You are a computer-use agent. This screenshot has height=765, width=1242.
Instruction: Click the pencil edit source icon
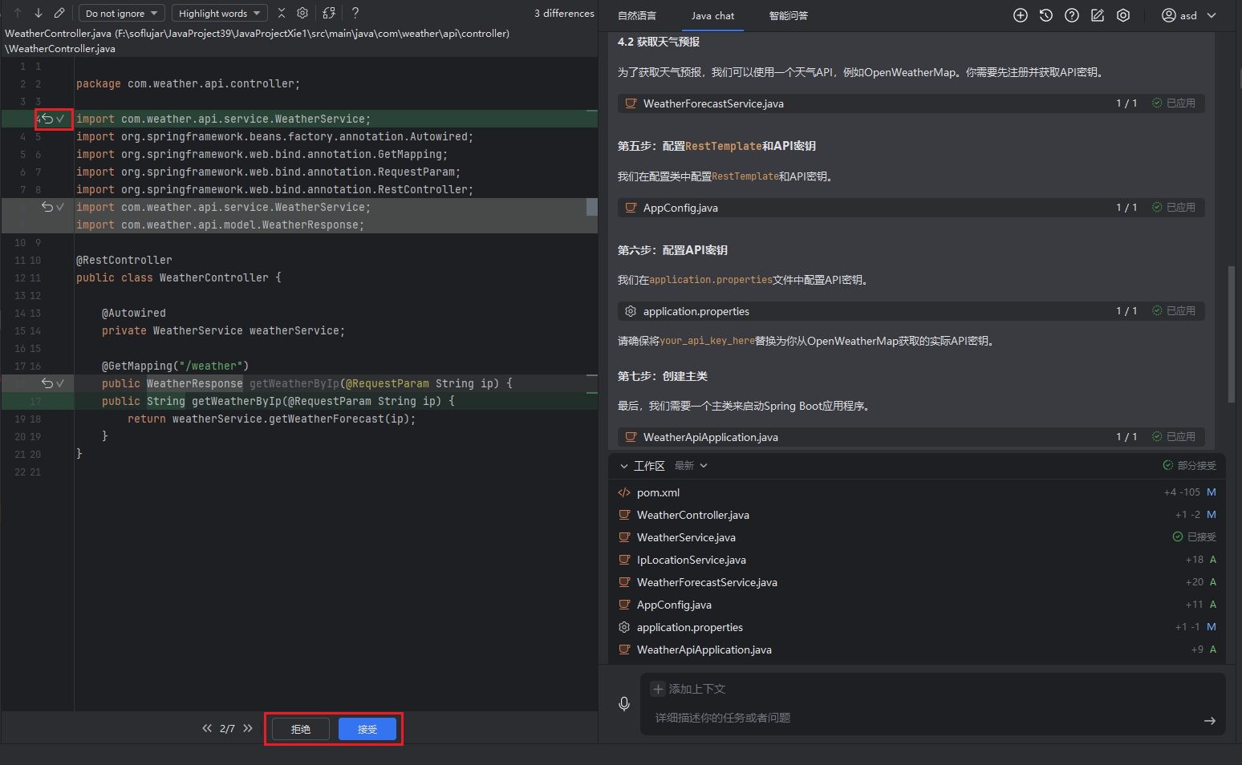coord(59,13)
